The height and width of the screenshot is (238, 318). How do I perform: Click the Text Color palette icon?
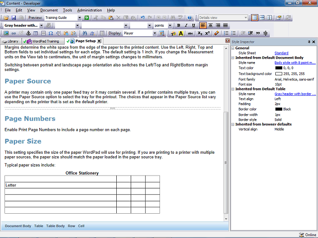click(173, 33)
